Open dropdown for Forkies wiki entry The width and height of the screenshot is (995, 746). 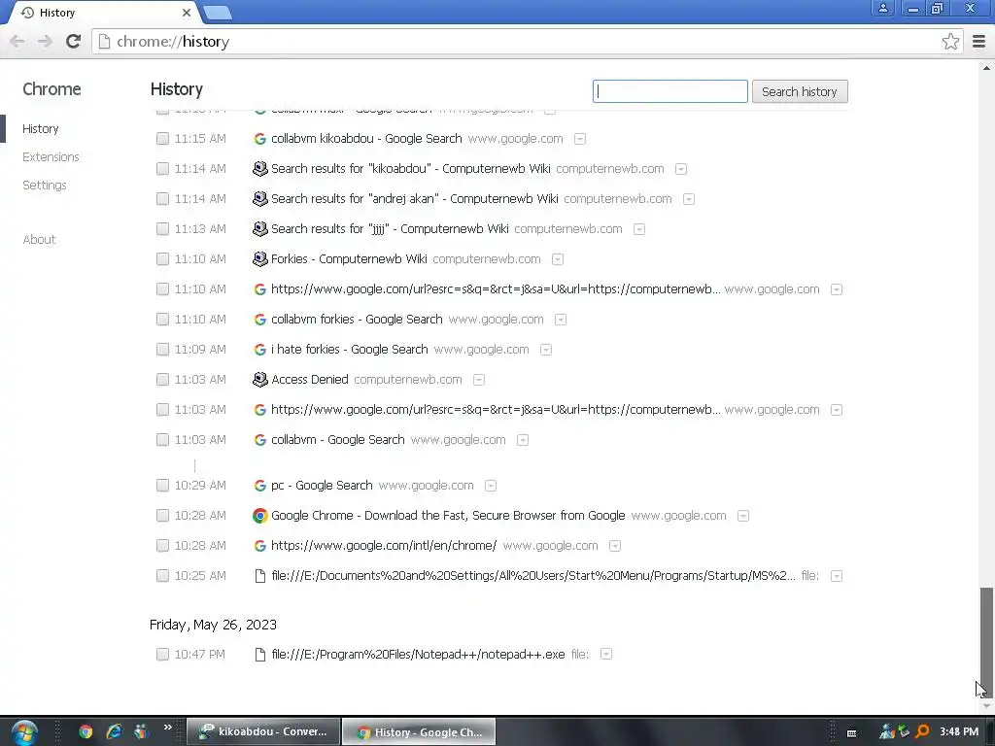click(x=557, y=259)
